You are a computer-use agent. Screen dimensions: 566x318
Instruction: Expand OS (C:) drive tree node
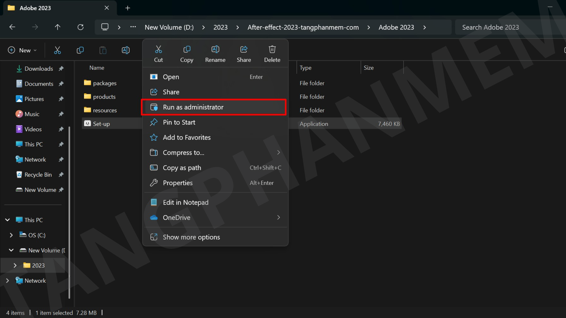coord(11,235)
